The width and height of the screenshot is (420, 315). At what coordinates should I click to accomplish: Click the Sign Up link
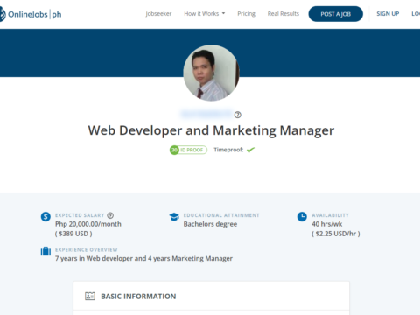tap(388, 14)
